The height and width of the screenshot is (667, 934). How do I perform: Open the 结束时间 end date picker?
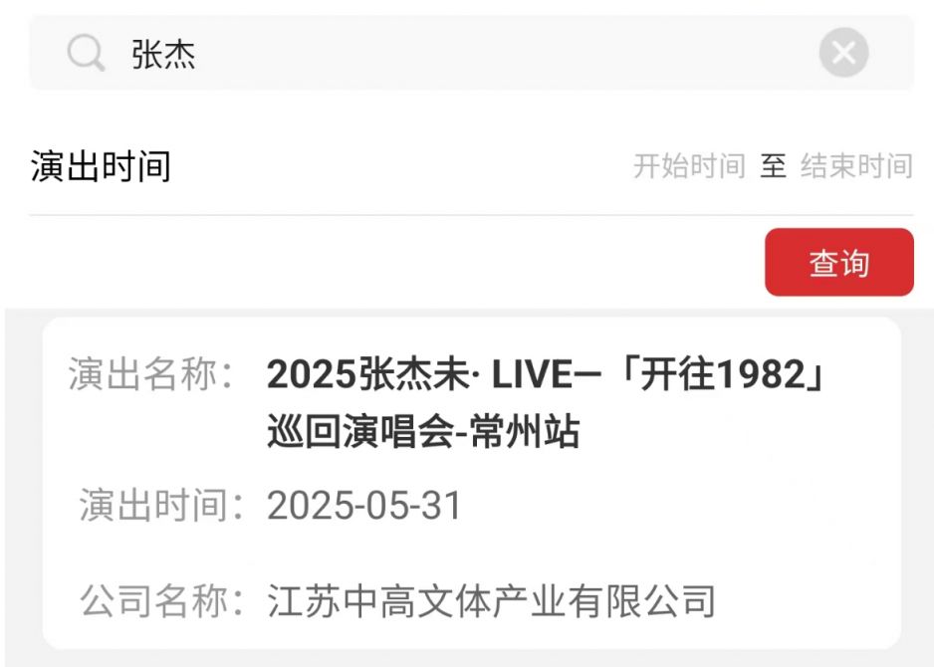coord(856,165)
